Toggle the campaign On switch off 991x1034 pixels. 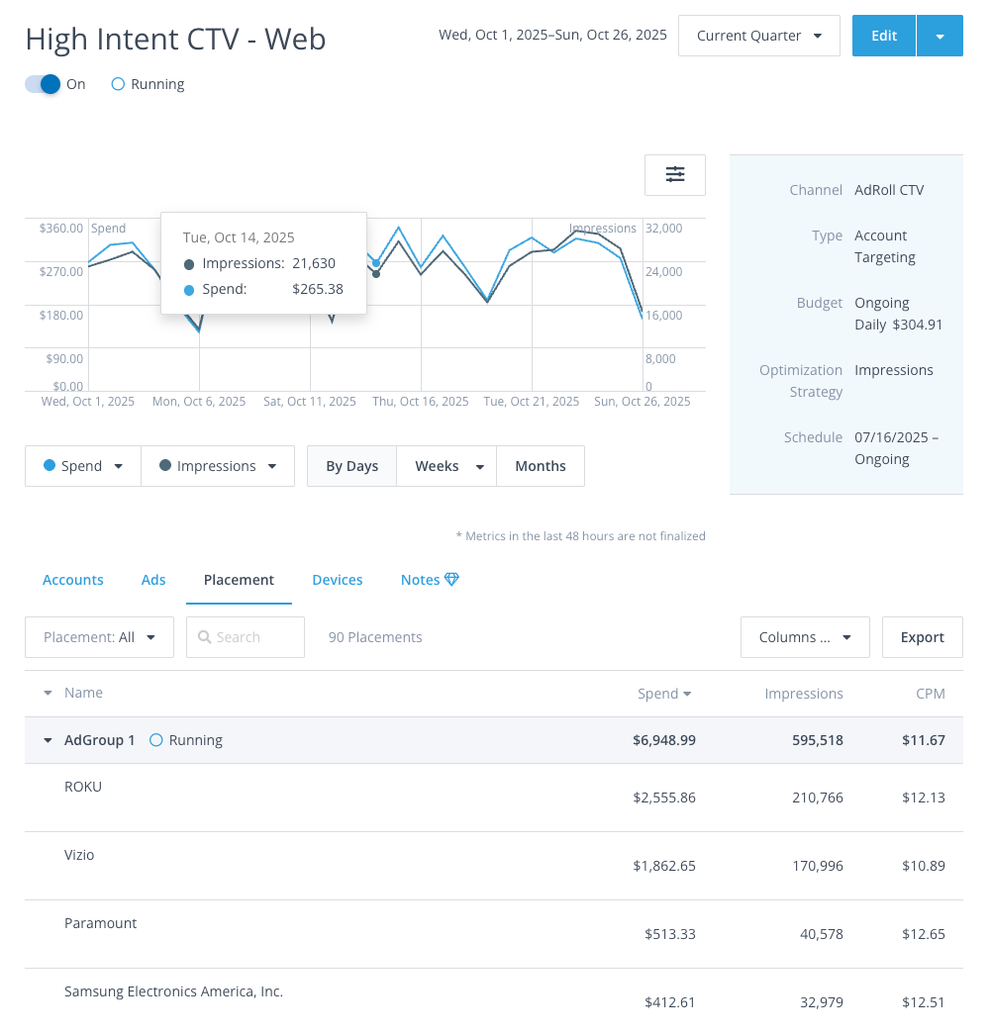click(44, 85)
